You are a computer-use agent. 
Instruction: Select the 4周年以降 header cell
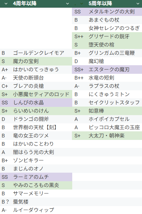tap(36, 4)
